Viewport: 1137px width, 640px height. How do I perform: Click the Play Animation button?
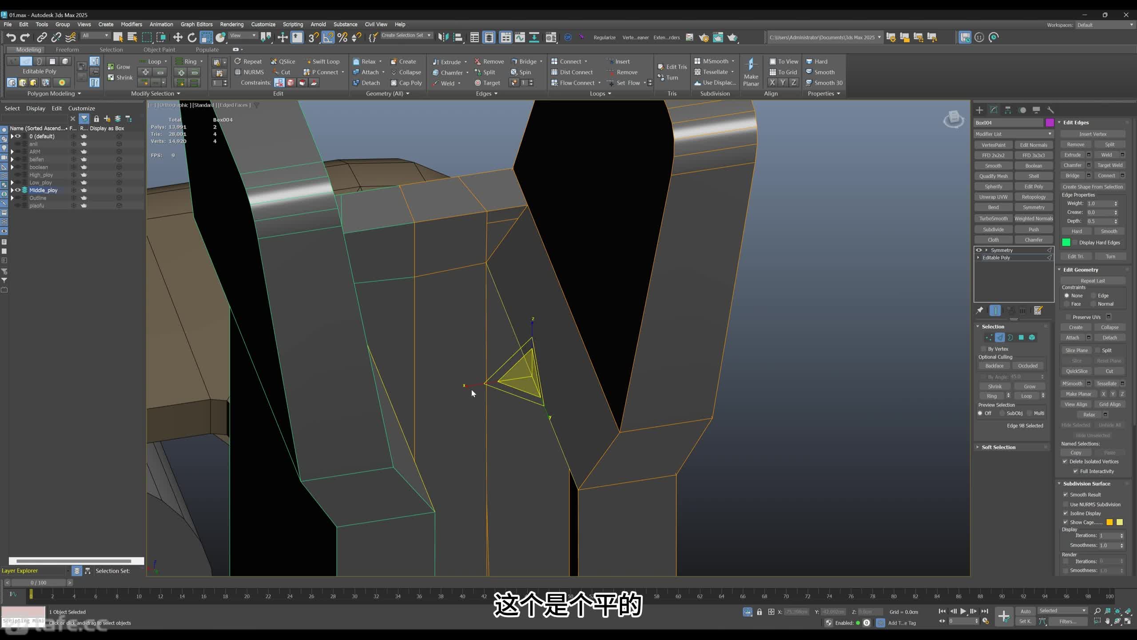(x=963, y=611)
